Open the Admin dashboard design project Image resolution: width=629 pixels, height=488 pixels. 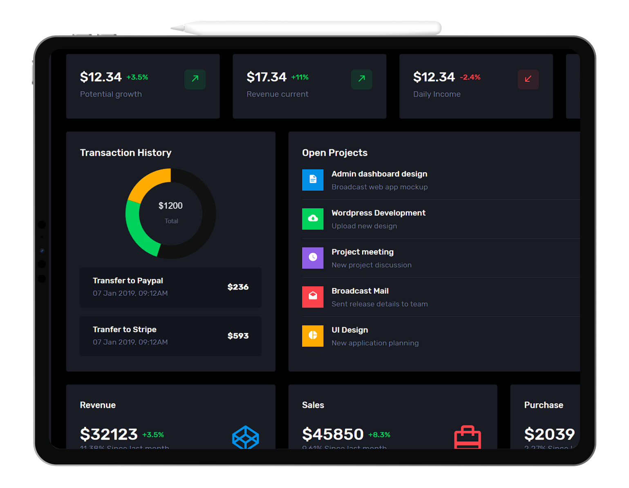pyautogui.click(x=379, y=173)
